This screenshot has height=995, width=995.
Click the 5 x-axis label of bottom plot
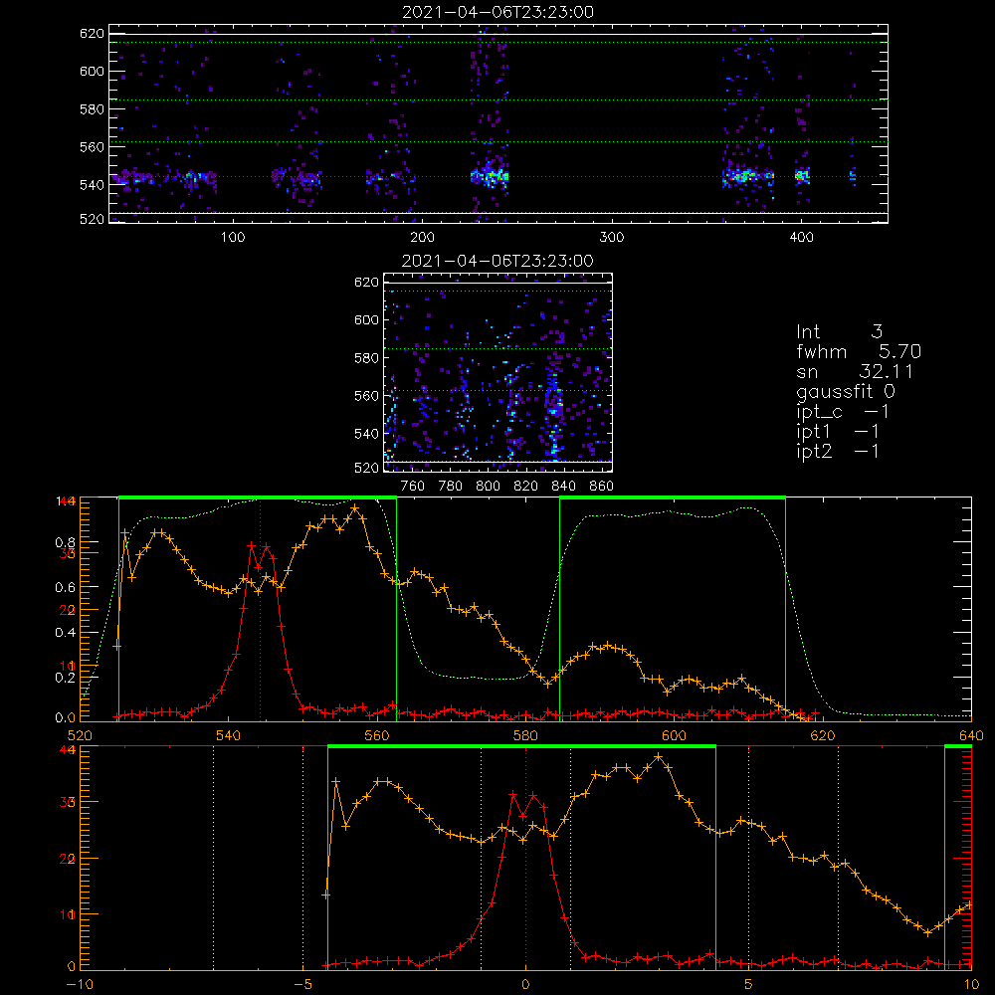[x=749, y=985]
